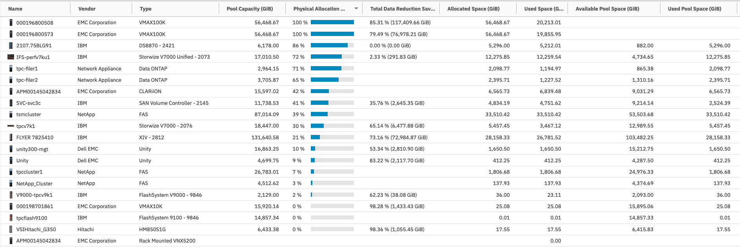Click the VSIHitachi_G350 device icon
Screen dimensions: 740x248
click(x=11, y=229)
